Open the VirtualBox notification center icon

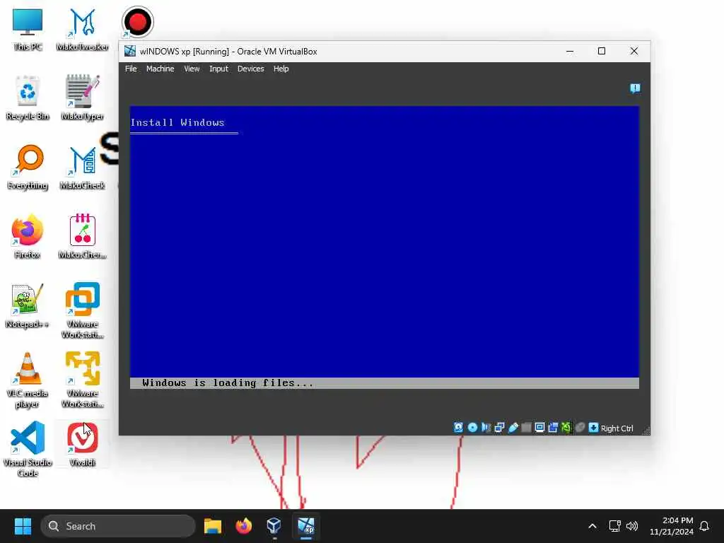point(636,88)
